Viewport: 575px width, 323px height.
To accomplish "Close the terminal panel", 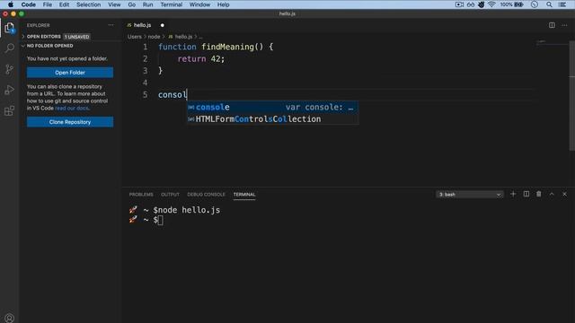I will click(564, 194).
